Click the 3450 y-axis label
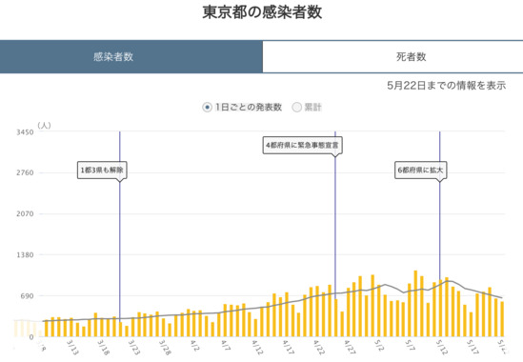This screenshot has width=523, height=362. (x=25, y=132)
